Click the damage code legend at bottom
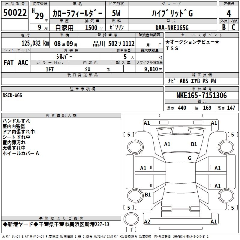 point(105,236)
